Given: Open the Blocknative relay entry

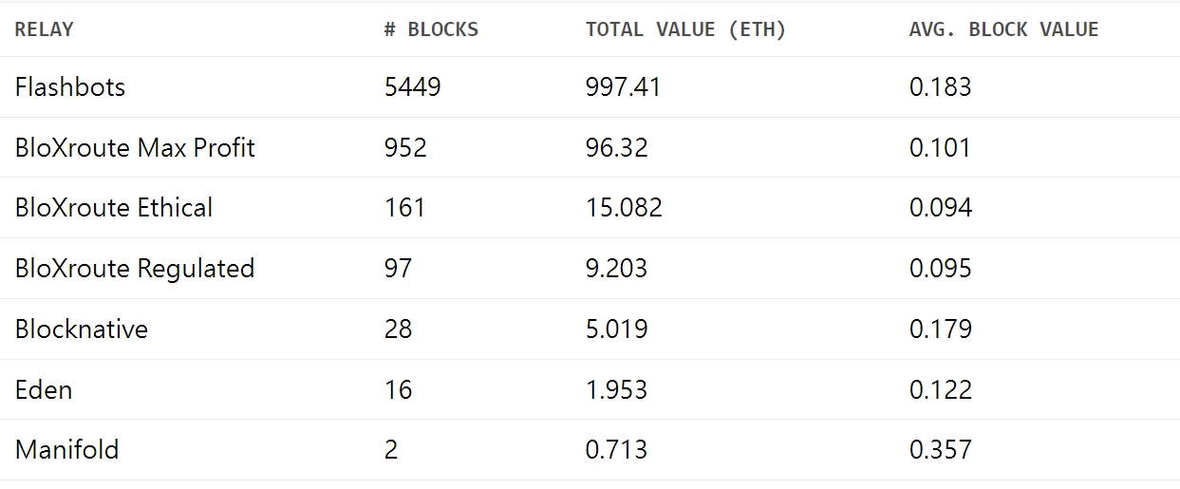Looking at the screenshot, I should click(x=82, y=329).
